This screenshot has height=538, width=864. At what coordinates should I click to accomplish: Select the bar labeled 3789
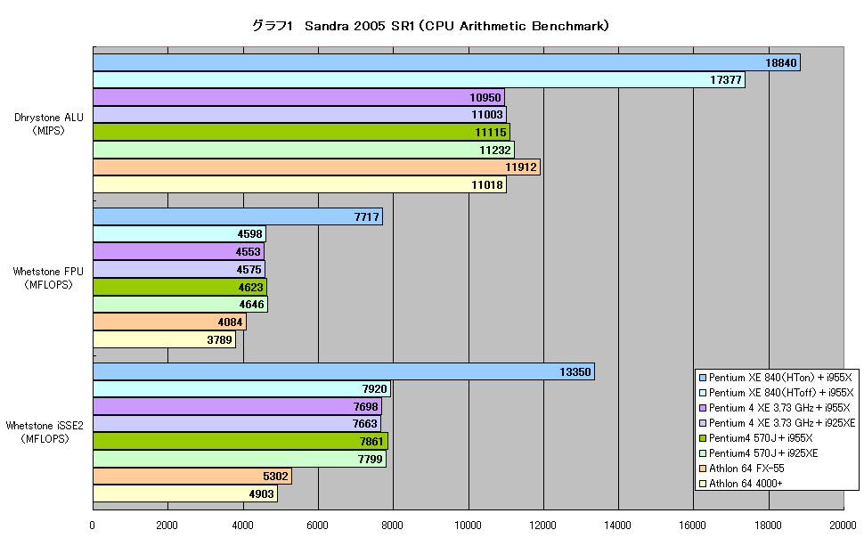click(x=164, y=339)
